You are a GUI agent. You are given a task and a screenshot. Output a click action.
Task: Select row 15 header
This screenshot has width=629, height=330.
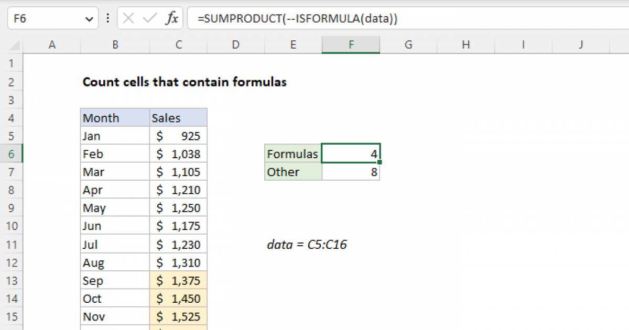[x=12, y=317]
